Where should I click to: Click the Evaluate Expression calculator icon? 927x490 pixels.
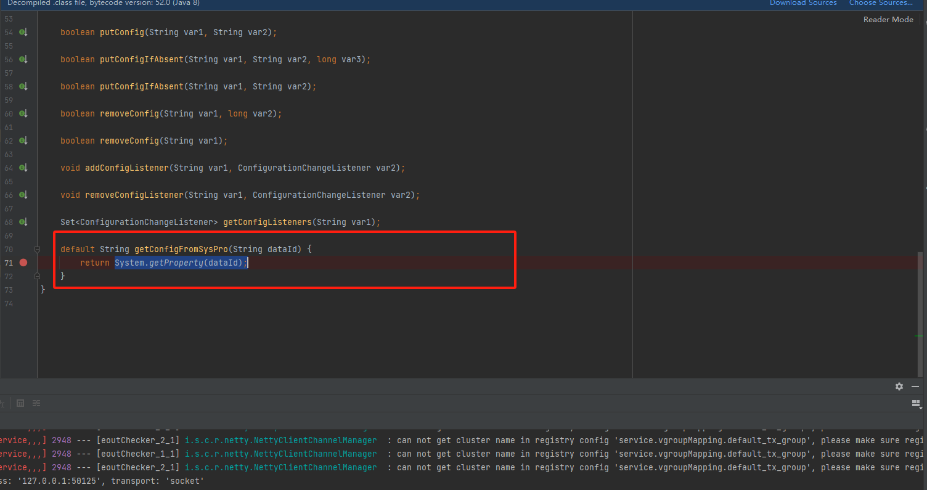(20, 403)
